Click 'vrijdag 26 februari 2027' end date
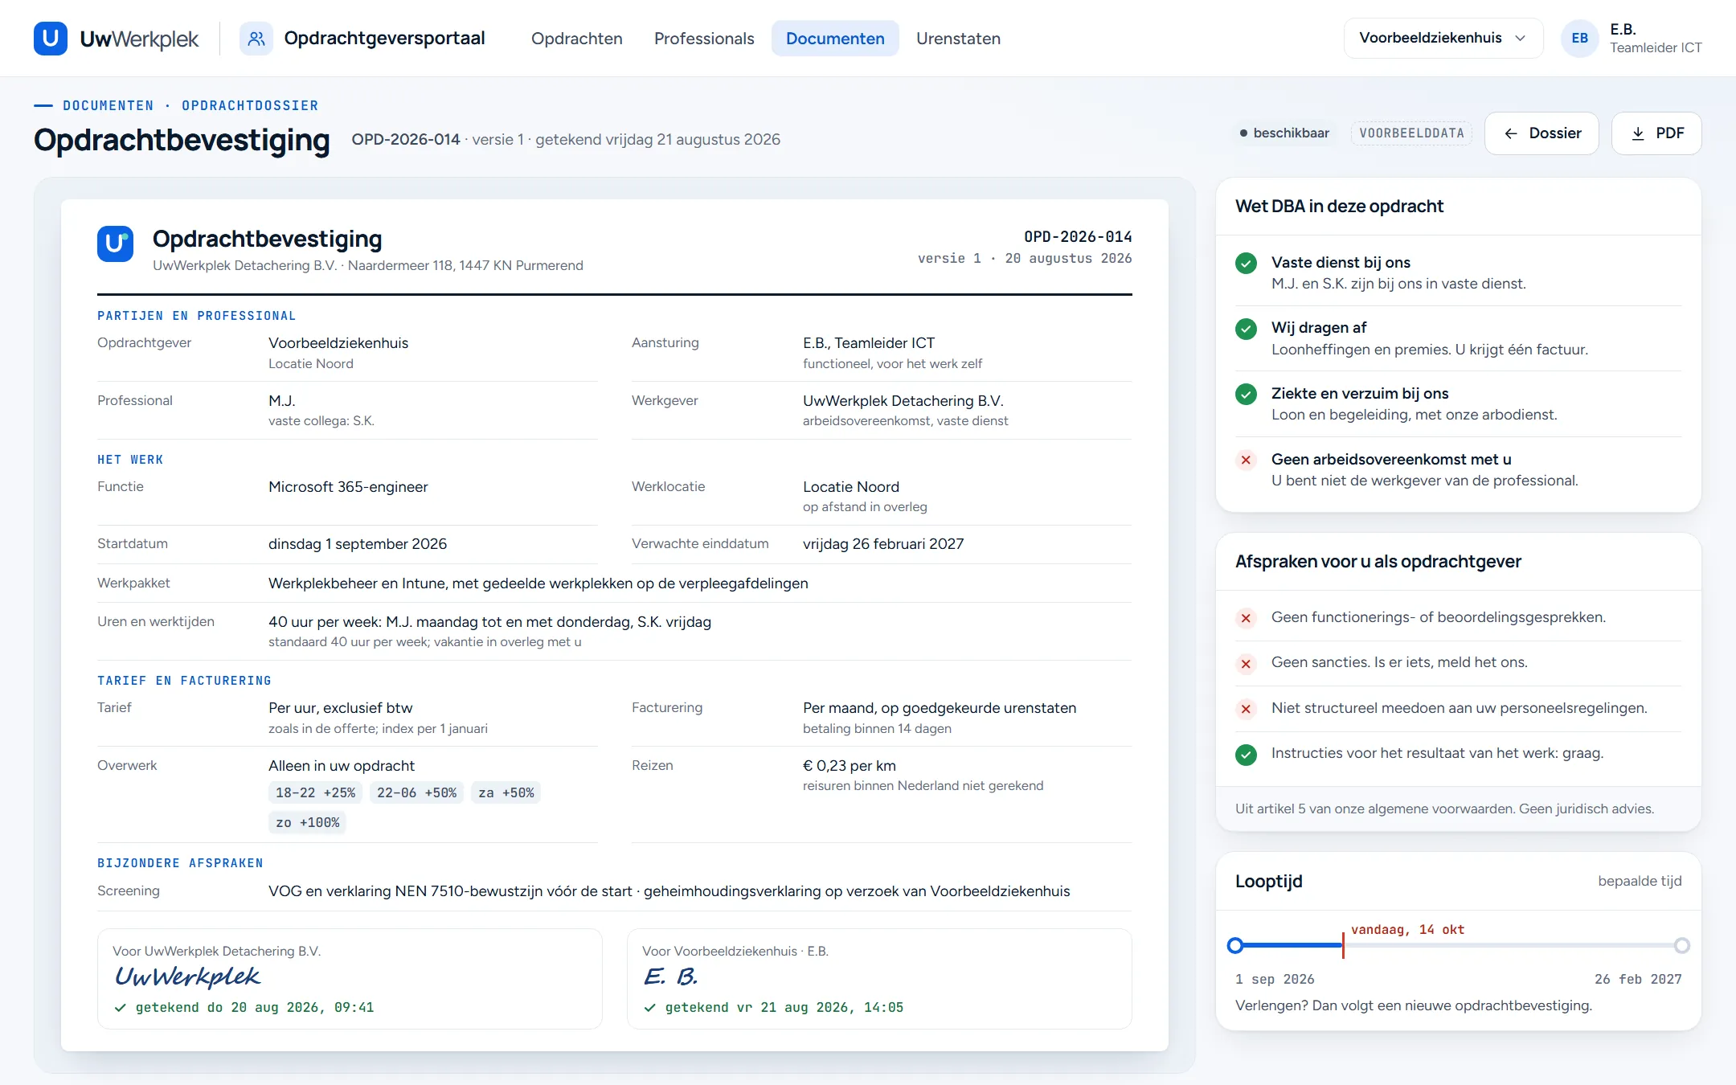The image size is (1736, 1085). [x=883, y=544]
